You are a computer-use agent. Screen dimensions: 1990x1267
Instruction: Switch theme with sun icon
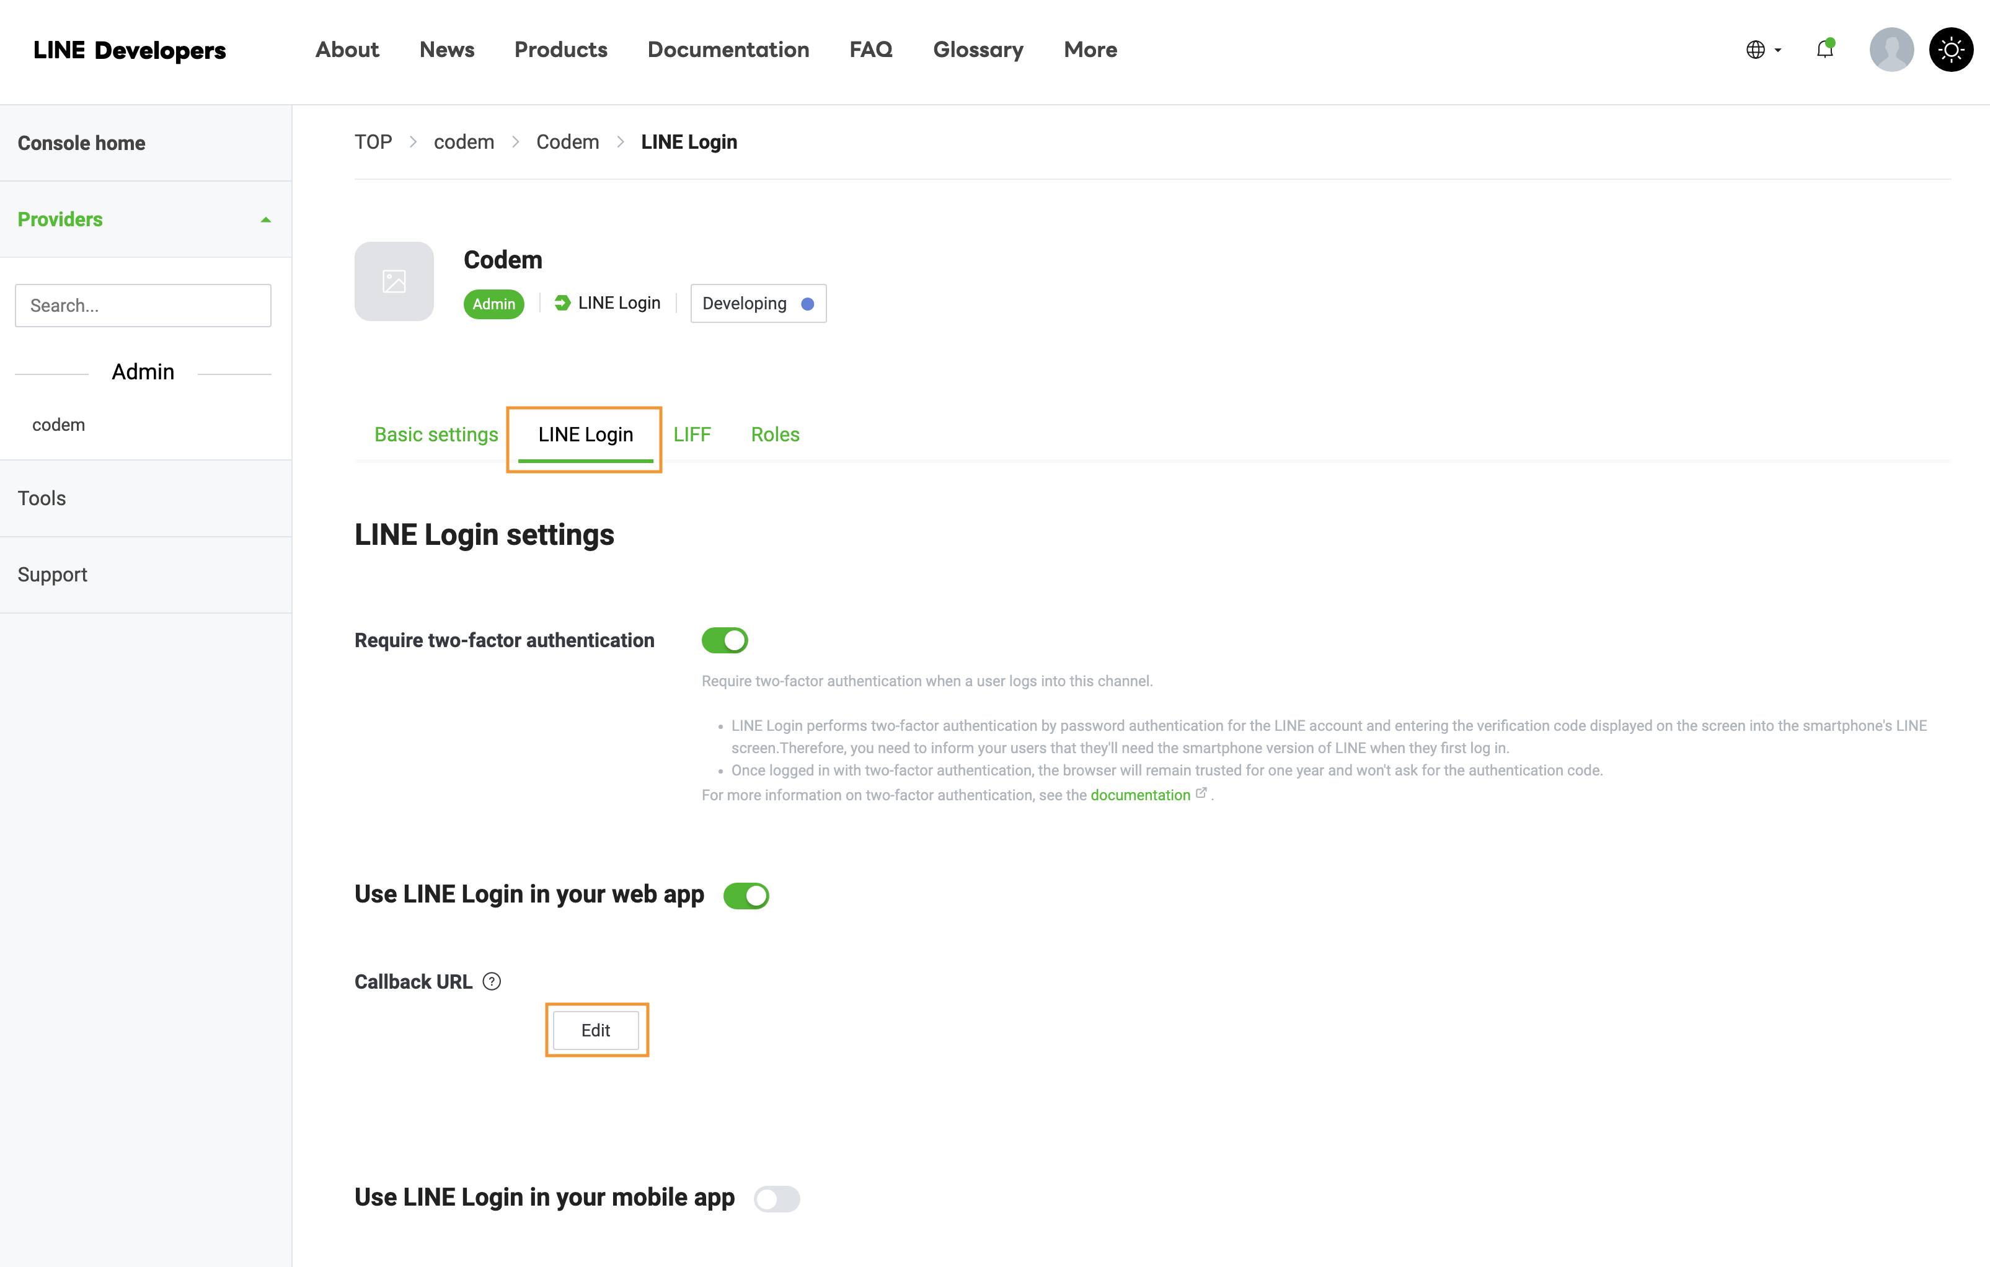pyautogui.click(x=1951, y=50)
